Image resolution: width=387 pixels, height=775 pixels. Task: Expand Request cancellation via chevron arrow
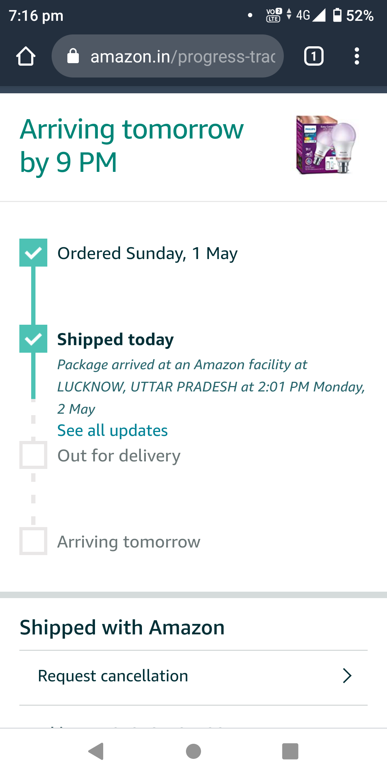click(347, 676)
